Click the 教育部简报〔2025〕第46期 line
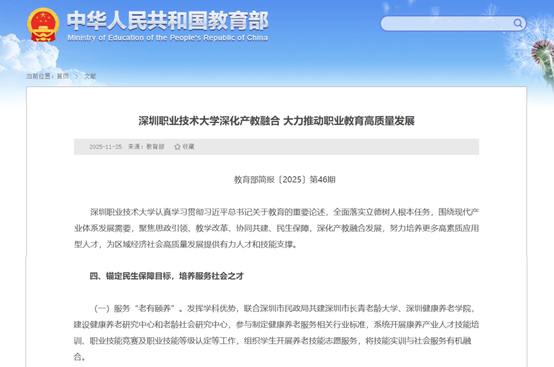Screen dimensions: 554x367 coord(284,180)
